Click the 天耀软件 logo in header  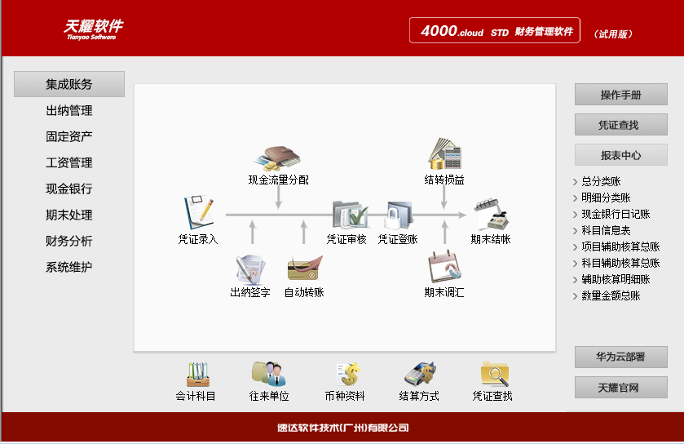tap(94, 29)
